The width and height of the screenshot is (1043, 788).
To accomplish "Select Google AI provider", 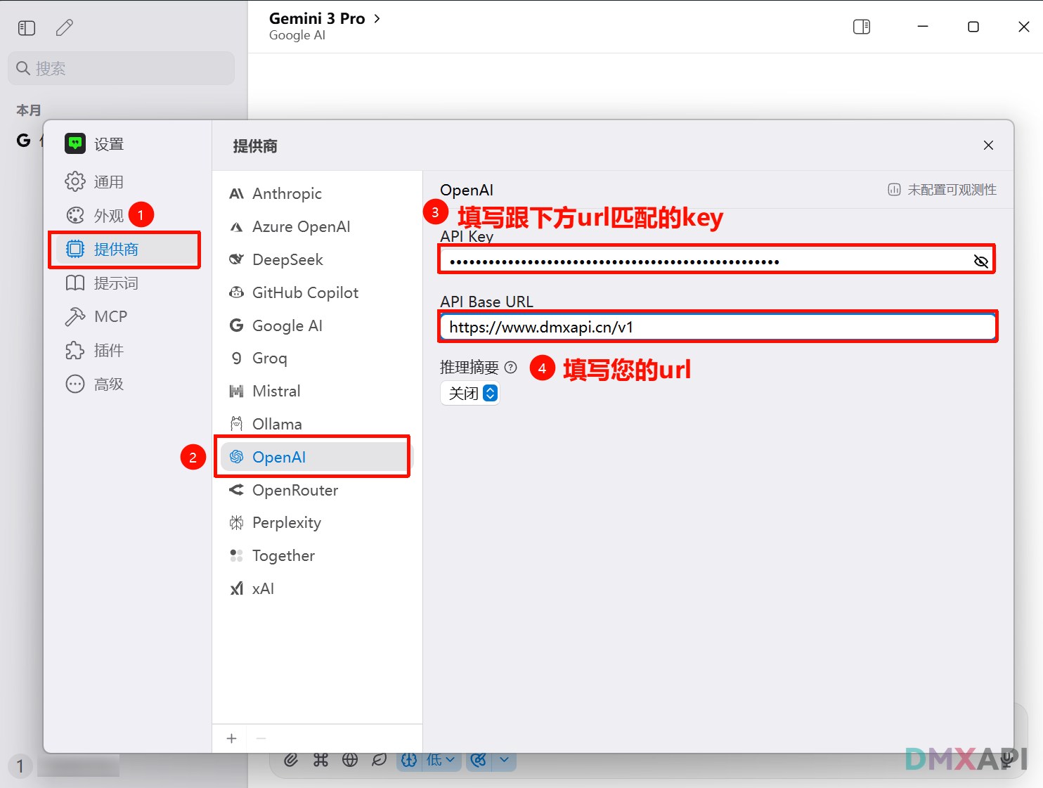I will click(287, 326).
